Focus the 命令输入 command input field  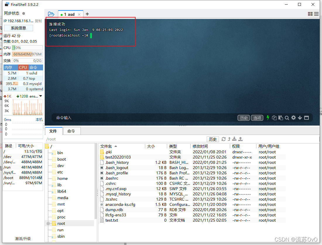tap(144, 118)
